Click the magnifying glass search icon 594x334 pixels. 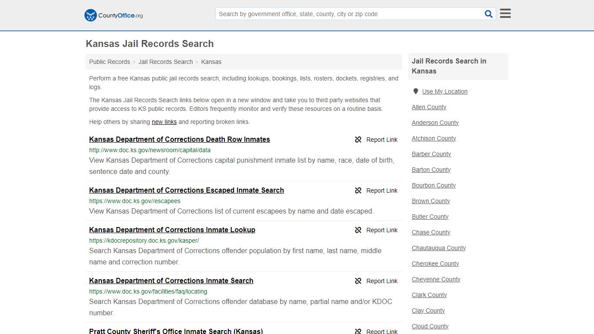pyautogui.click(x=489, y=14)
